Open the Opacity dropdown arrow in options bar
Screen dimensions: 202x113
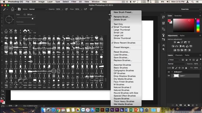tap(62, 9)
